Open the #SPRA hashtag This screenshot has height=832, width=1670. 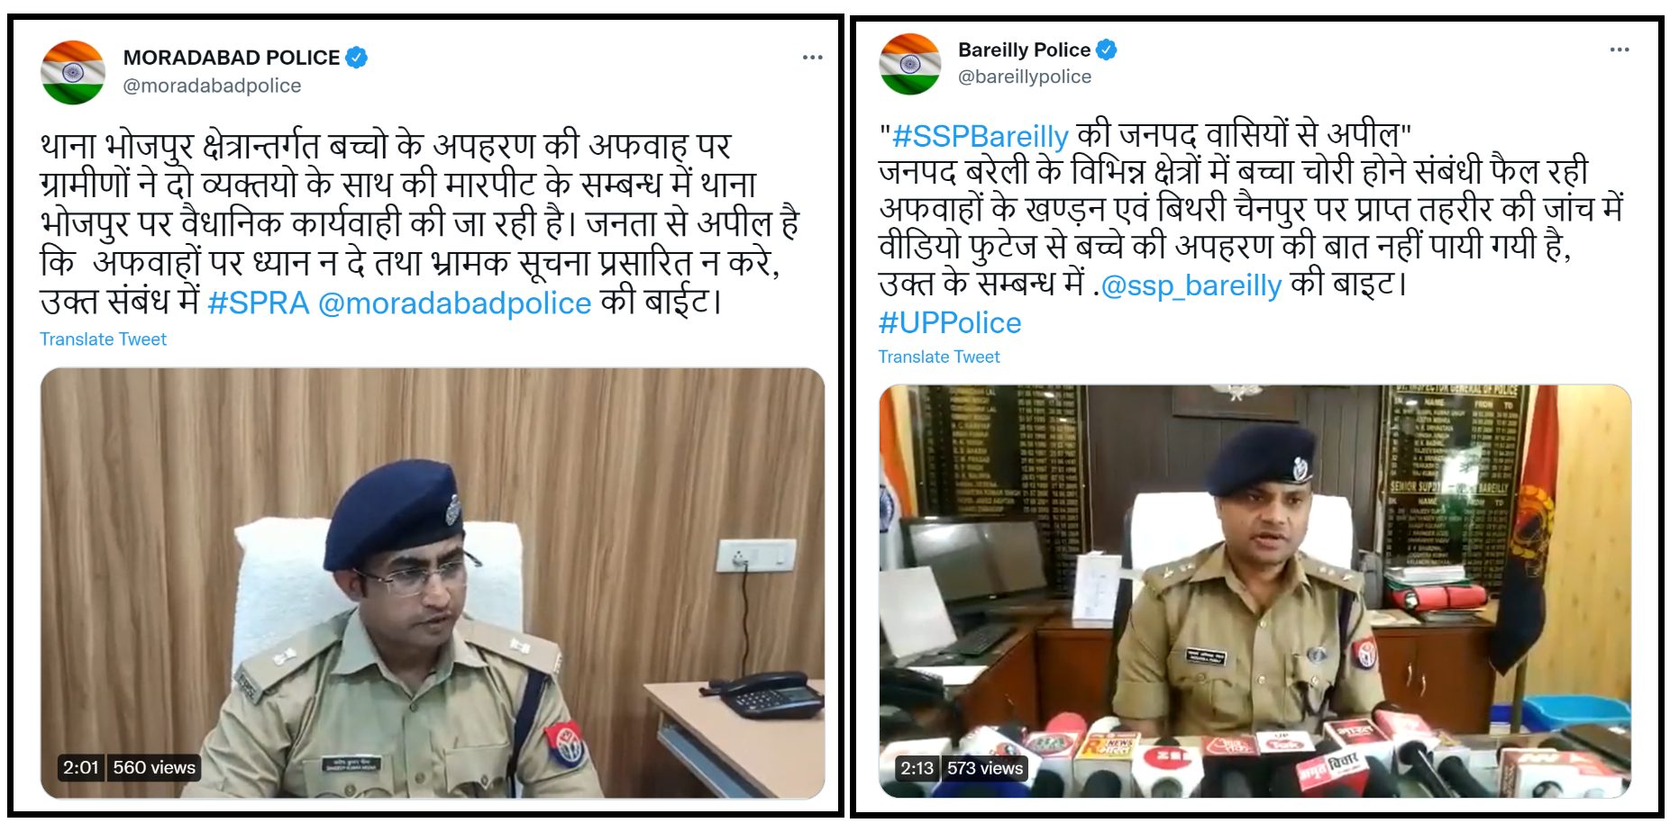click(x=259, y=303)
